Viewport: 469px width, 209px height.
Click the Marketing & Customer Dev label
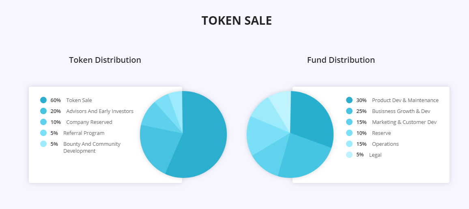[404, 122]
